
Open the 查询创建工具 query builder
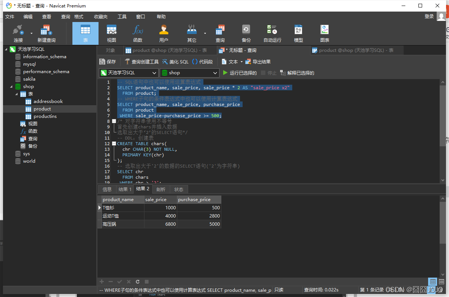[141, 62]
